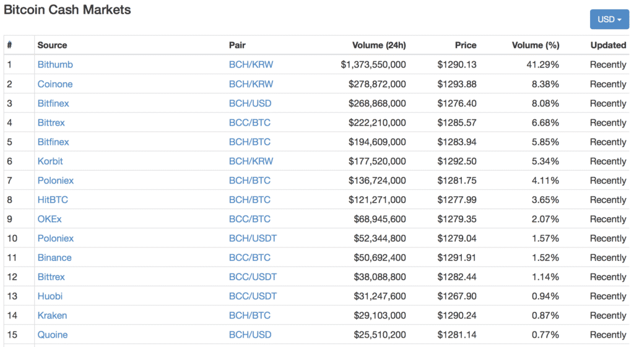Sort by the Price column header
The height and width of the screenshot is (347, 634).
click(x=466, y=45)
